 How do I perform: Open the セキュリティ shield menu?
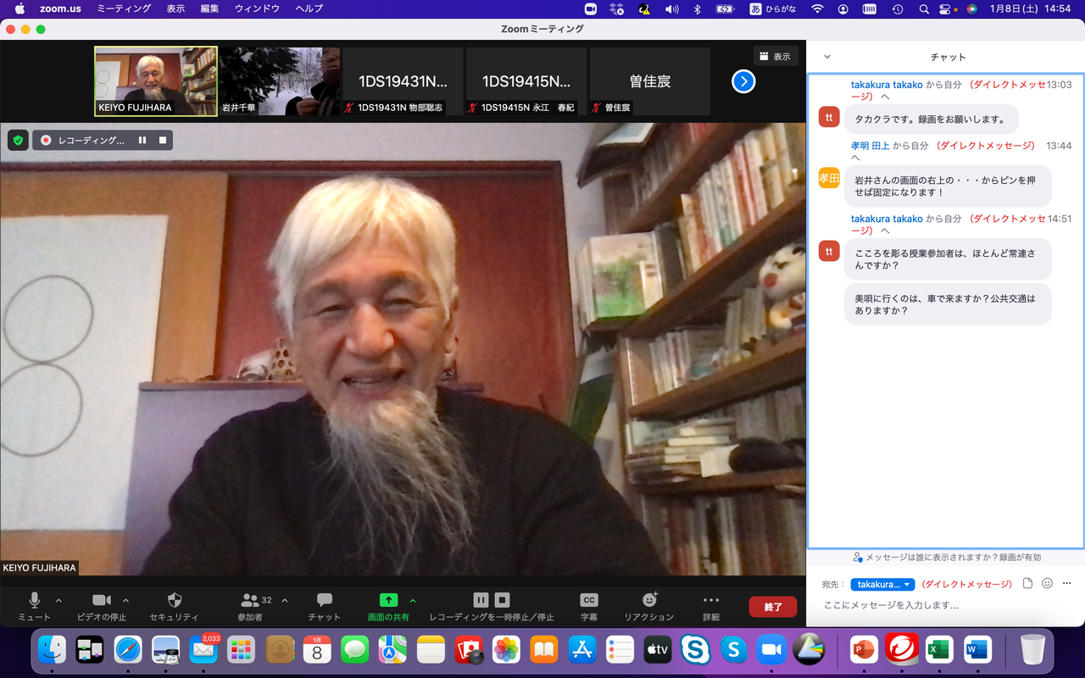(175, 606)
